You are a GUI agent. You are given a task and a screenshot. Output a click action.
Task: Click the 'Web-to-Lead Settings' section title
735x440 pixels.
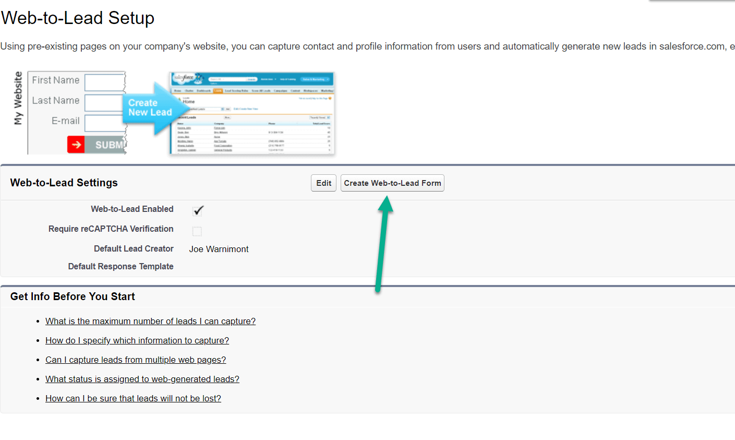pos(64,183)
